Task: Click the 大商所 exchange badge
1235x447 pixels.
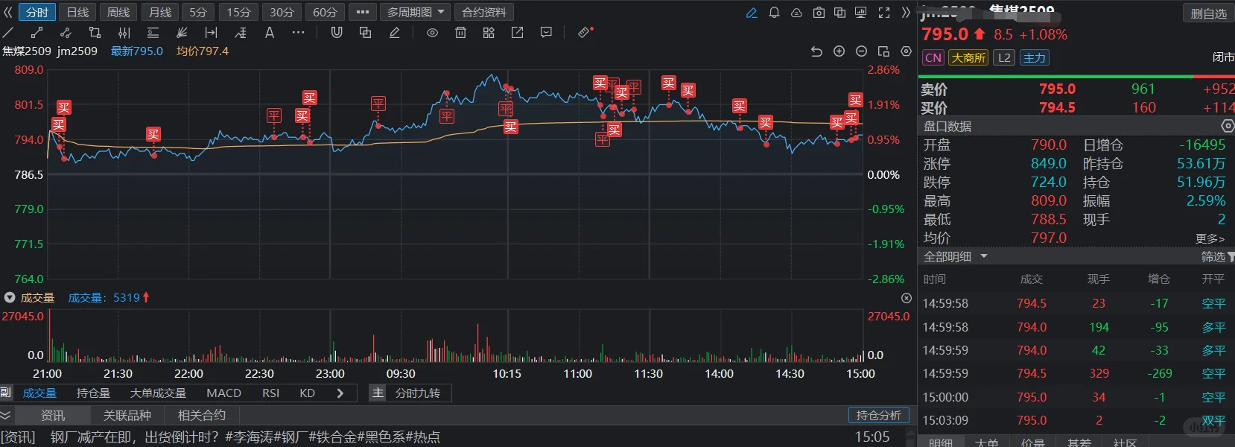Action: point(968,57)
